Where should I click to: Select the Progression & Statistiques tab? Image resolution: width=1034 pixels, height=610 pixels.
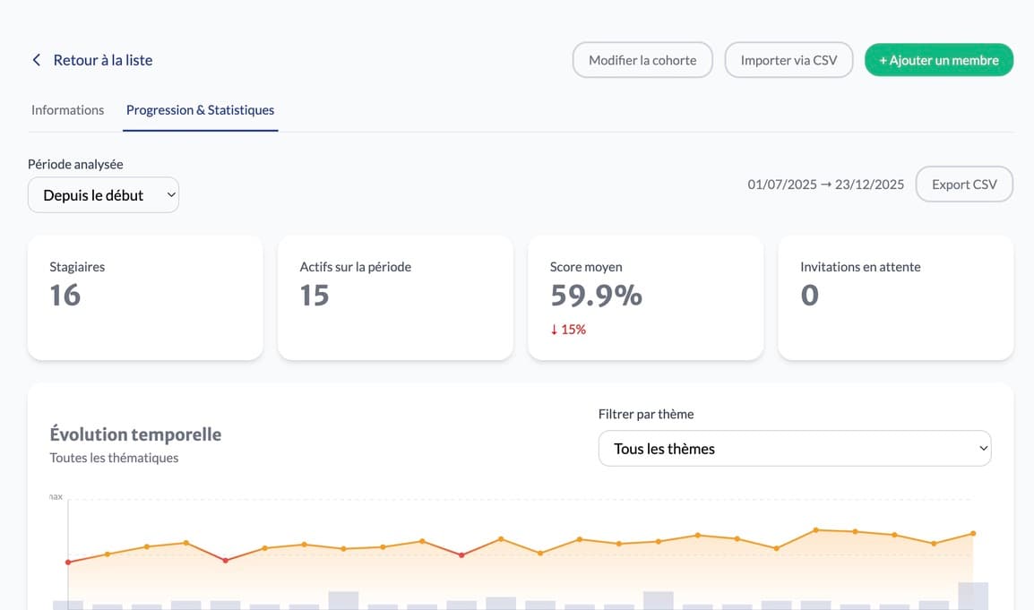[x=200, y=110]
